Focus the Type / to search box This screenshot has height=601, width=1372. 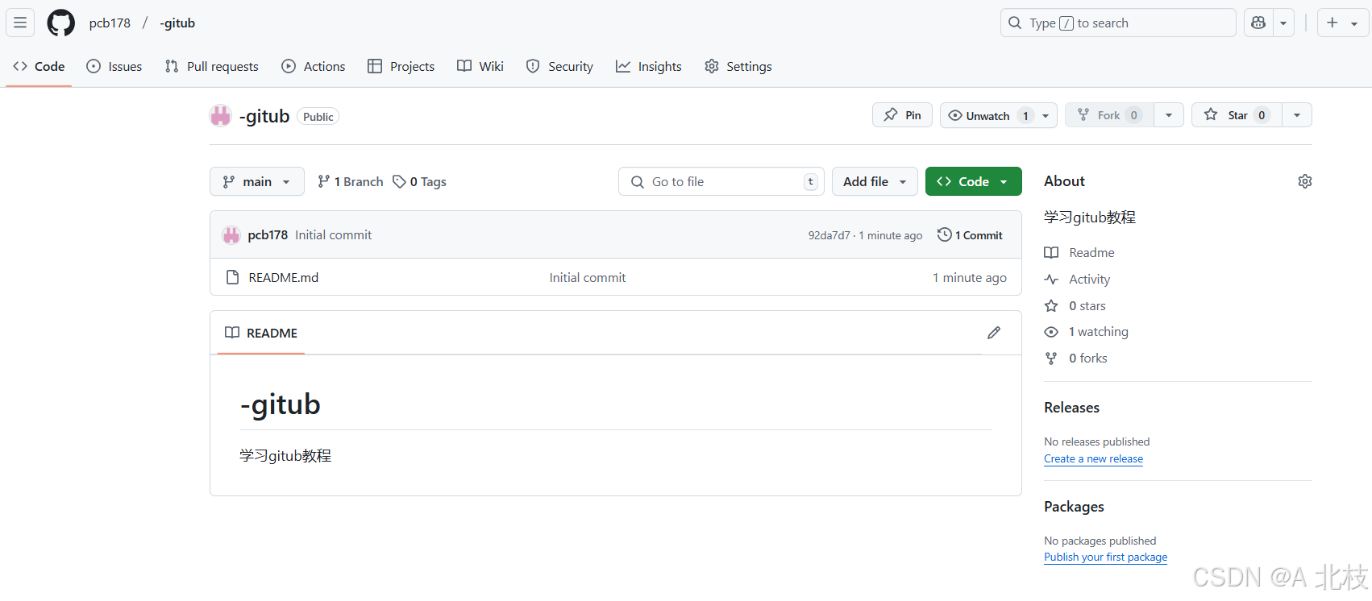click(1118, 23)
